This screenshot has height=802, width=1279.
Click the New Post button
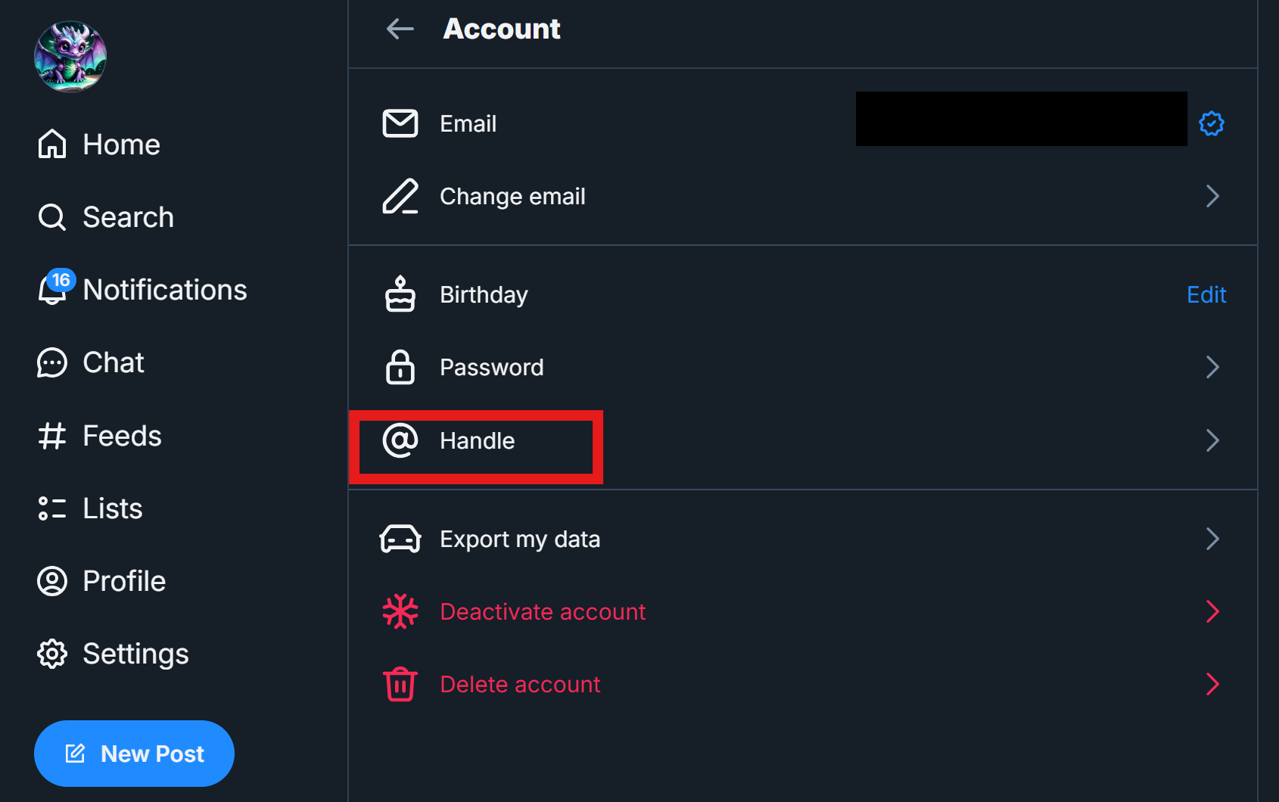[x=134, y=753]
